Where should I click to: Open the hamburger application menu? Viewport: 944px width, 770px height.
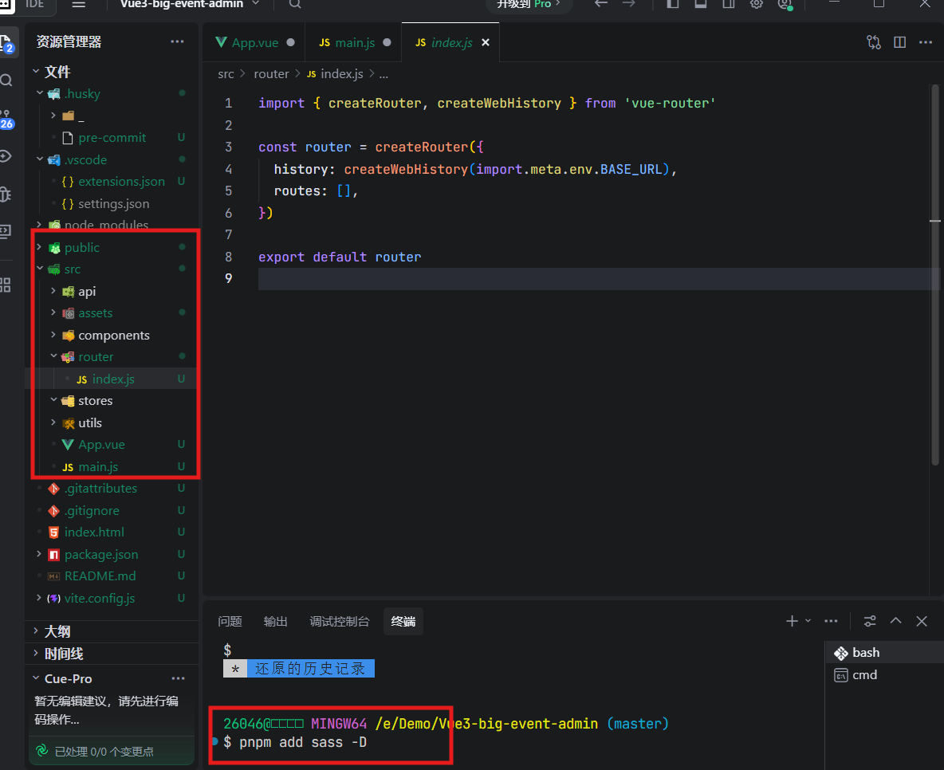tap(79, 4)
